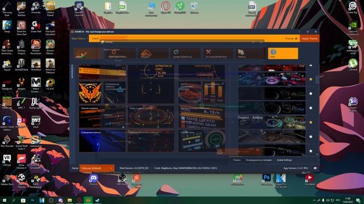Open the Wreckfest desktop shortcut
This screenshot has height=204, width=364.
click(36, 65)
